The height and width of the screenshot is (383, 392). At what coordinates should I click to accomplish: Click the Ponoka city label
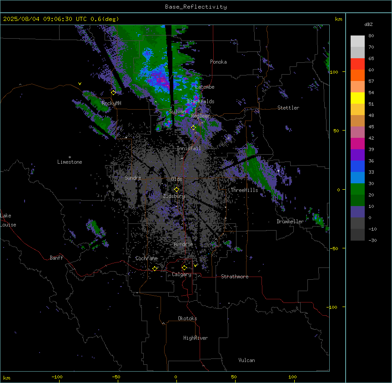click(218, 62)
